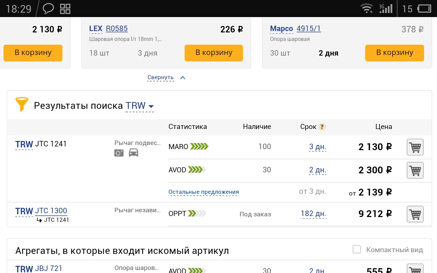This screenshot has width=437, height=273.
Task: Select the 18 шт stock on LEX card
Action: [99, 53]
